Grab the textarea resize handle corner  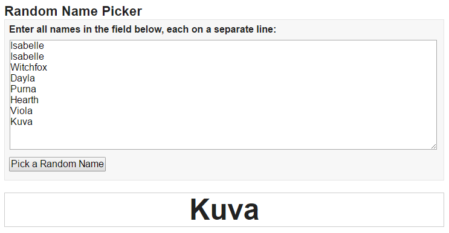coord(433,146)
